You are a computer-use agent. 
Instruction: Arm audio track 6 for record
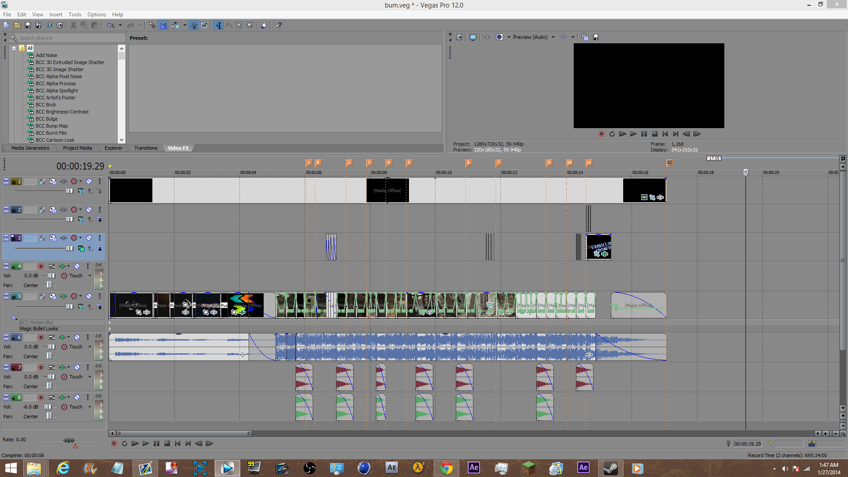click(41, 337)
